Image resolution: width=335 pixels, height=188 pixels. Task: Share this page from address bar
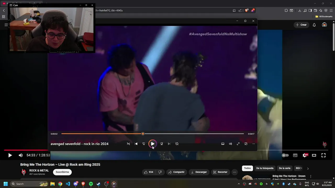click(240, 10)
